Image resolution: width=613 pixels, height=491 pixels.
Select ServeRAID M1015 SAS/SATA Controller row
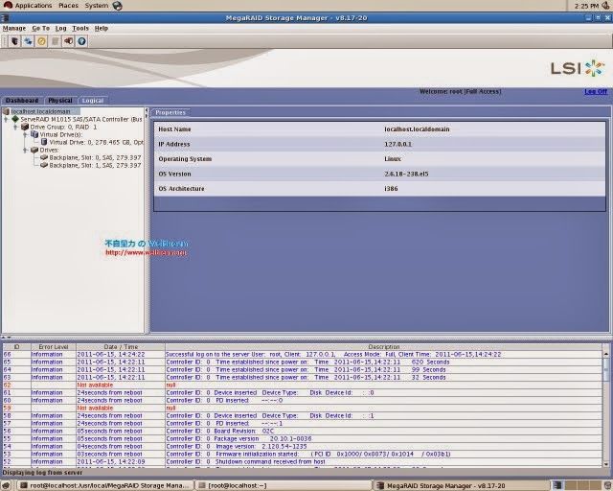(81, 119)
